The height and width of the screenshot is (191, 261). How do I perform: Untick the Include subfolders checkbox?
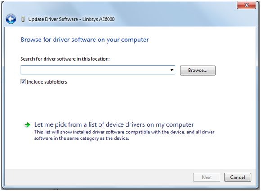pyautogui.click(x=23, y=82)
